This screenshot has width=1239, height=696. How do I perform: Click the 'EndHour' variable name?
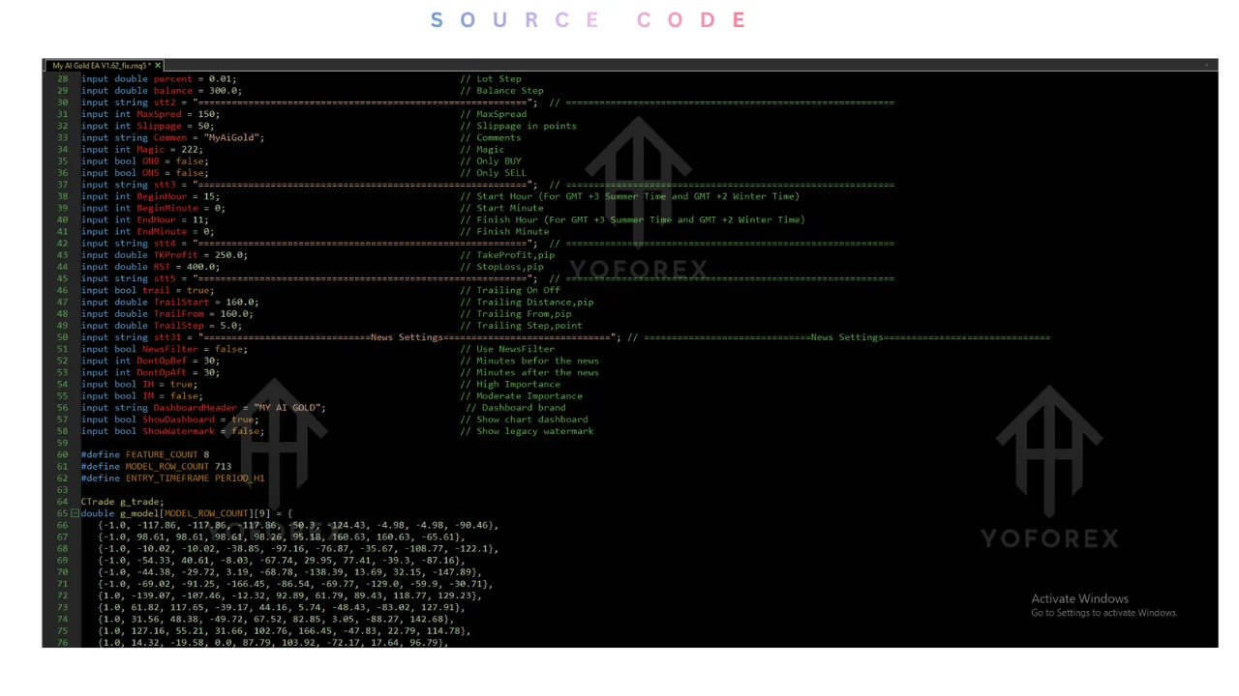point(156,219)
